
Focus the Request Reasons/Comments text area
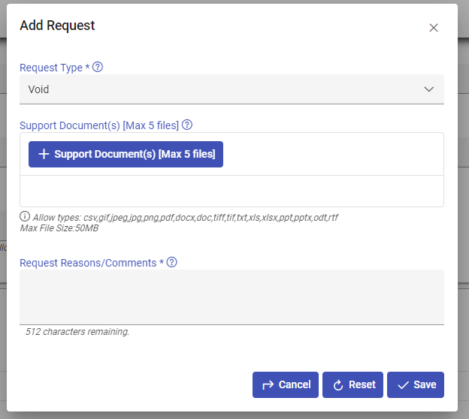tap(231, 297)
